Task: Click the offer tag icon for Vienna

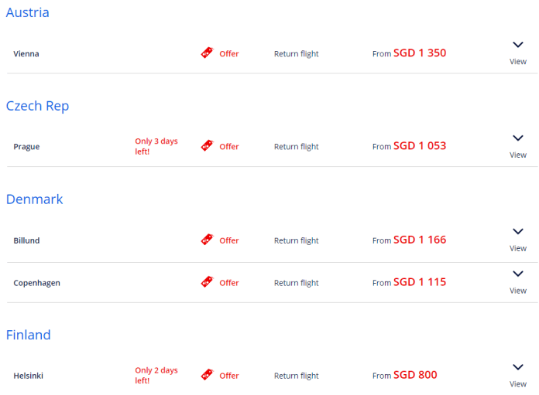Action: click(207, 53)
